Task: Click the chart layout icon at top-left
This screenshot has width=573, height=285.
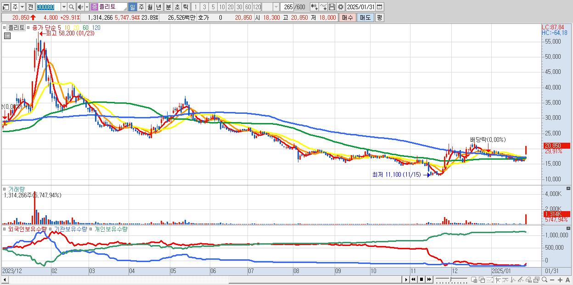Action: pos(6,7)
